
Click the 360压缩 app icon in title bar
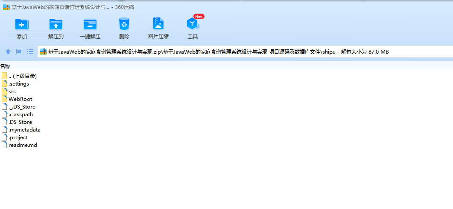6,7
